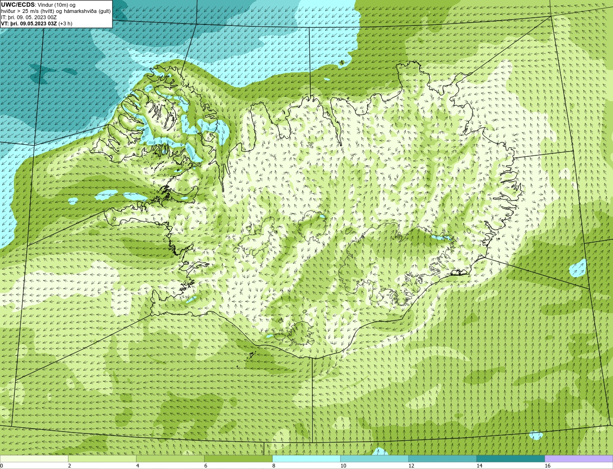Click the 'UWC/ECDS: Vindur (10m) og' title line

pos(38,5)
